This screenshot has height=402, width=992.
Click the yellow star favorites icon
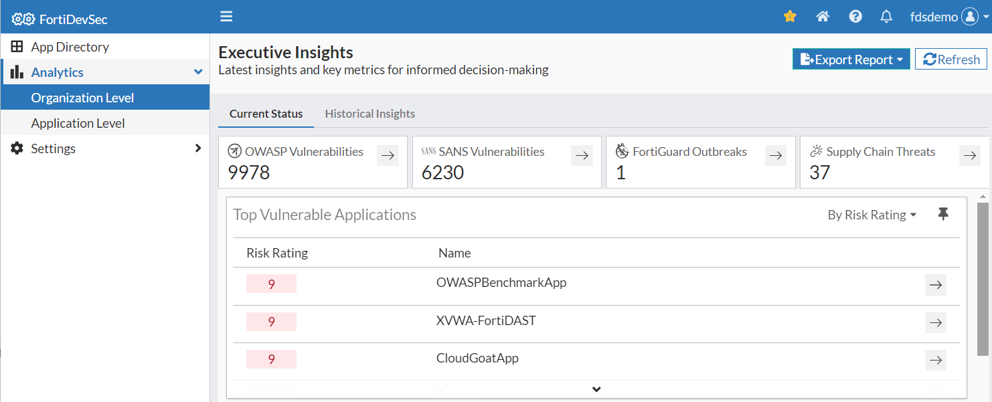tap(790, 17)
